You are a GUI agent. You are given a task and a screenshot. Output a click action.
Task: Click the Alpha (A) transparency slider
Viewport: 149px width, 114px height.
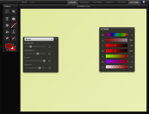pyautogui.click(x=117, y=67)
